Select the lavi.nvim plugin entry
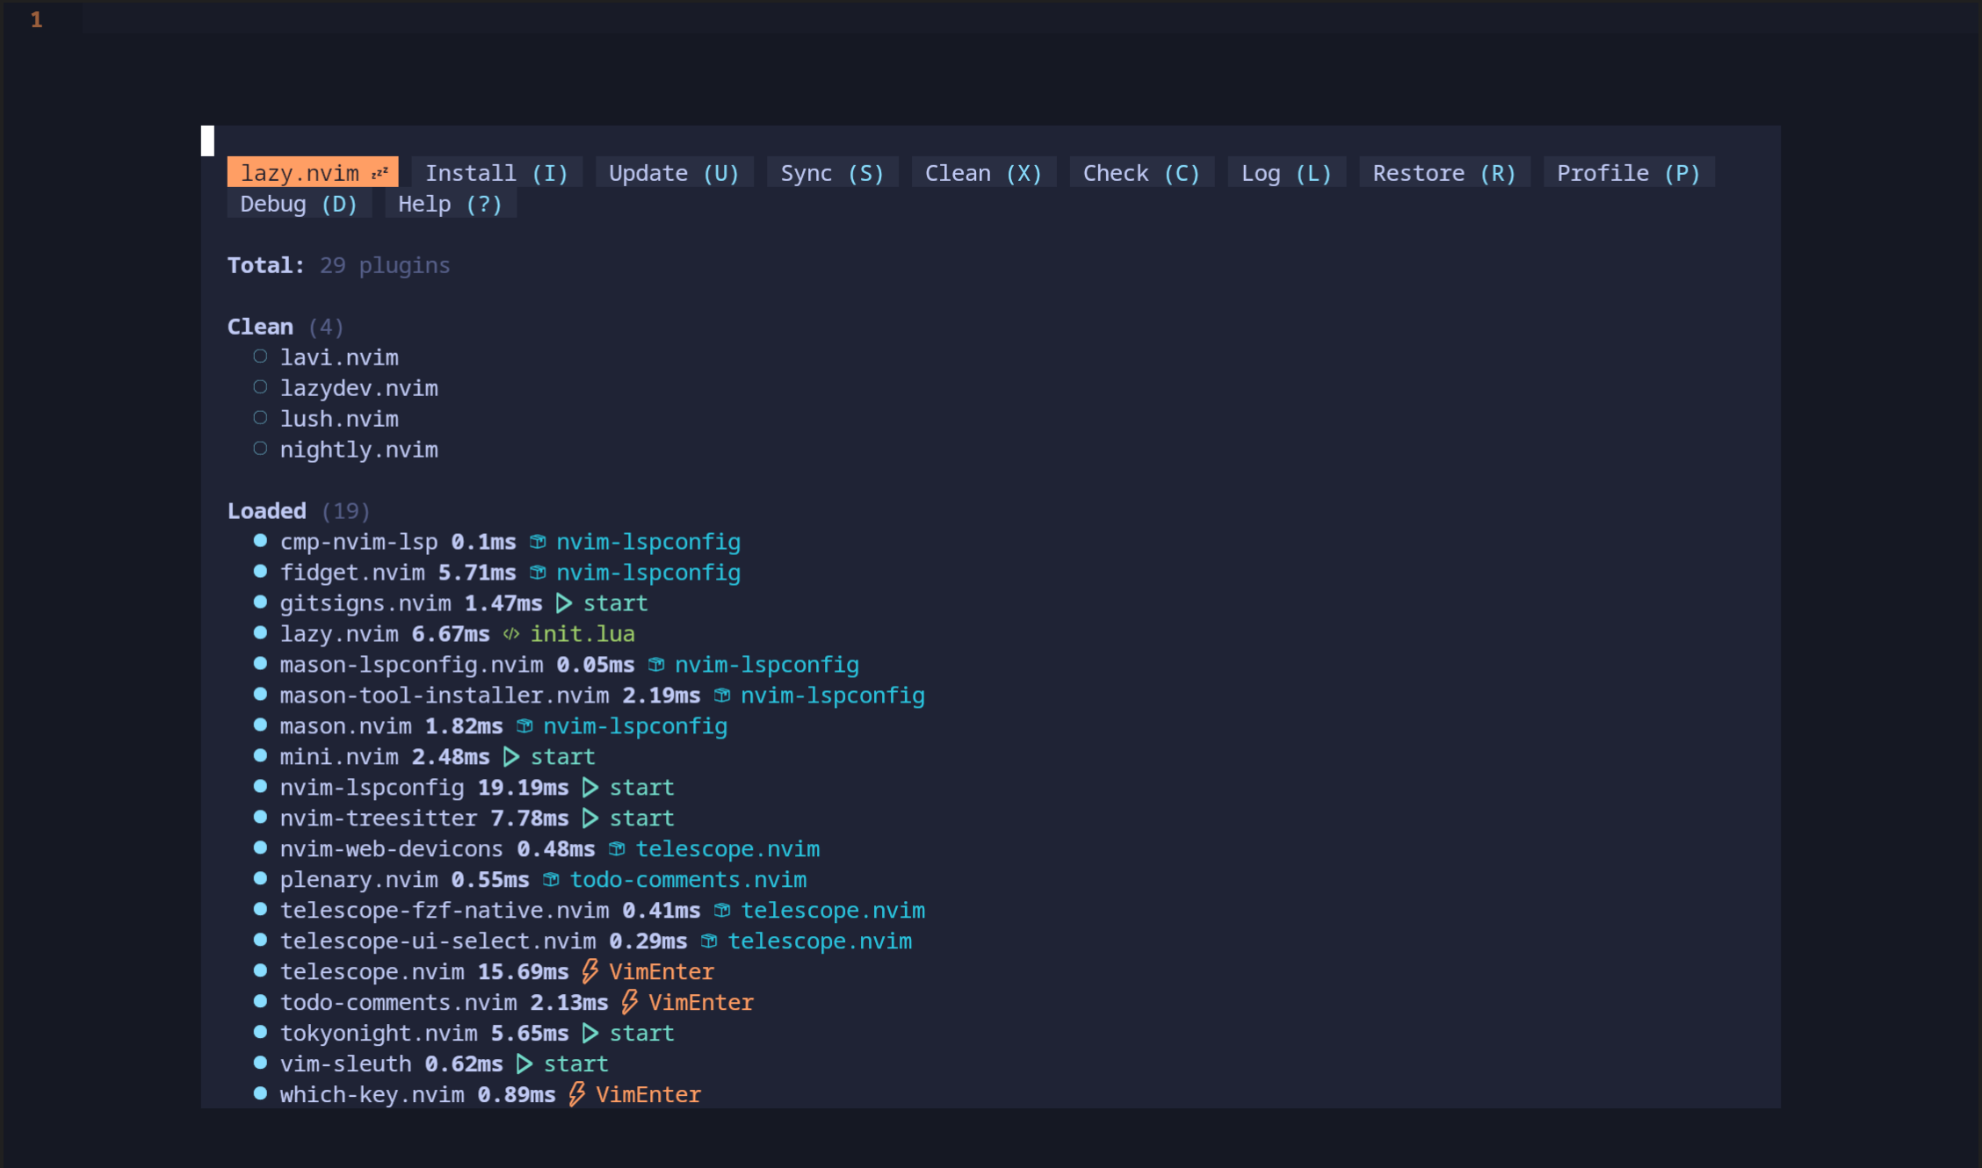The image size is (1982, 1168). click(x=339, y=357)
